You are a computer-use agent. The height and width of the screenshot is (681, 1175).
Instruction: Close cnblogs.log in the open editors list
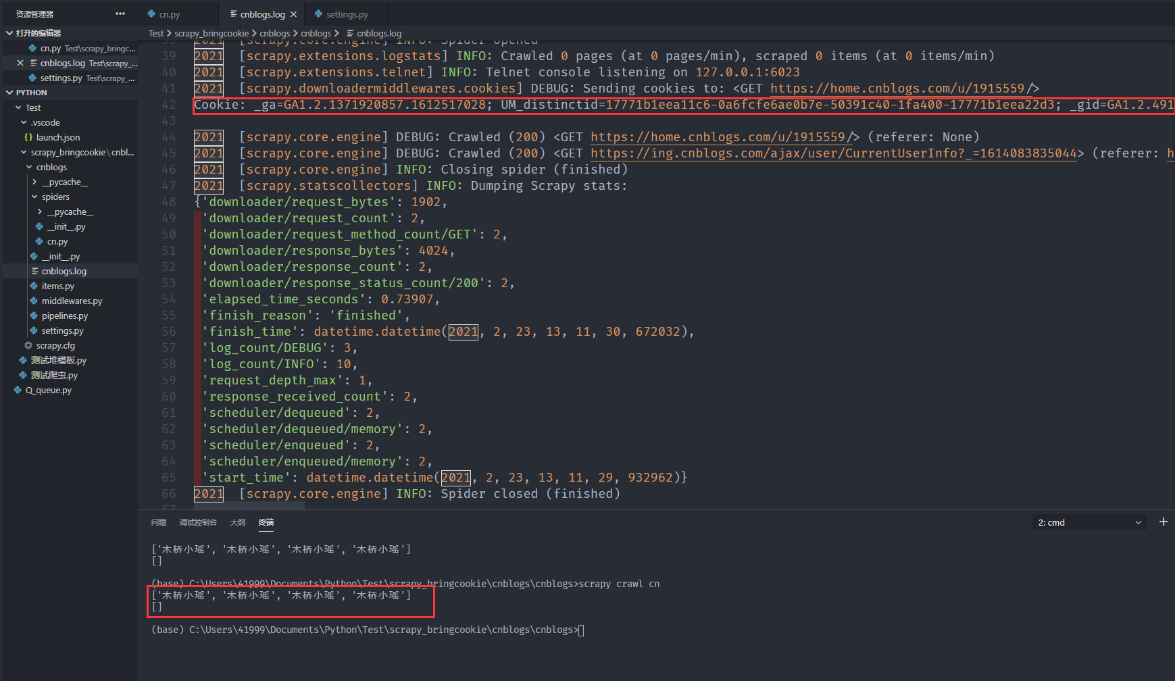[20, 63]
